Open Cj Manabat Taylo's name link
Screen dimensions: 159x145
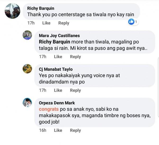55,69
